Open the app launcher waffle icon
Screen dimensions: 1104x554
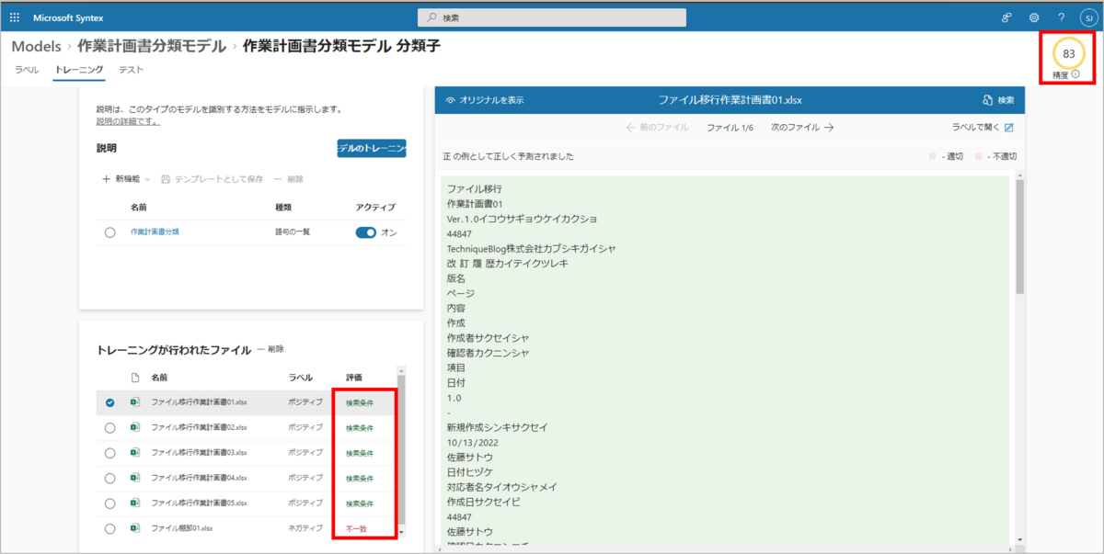point(15,17)
